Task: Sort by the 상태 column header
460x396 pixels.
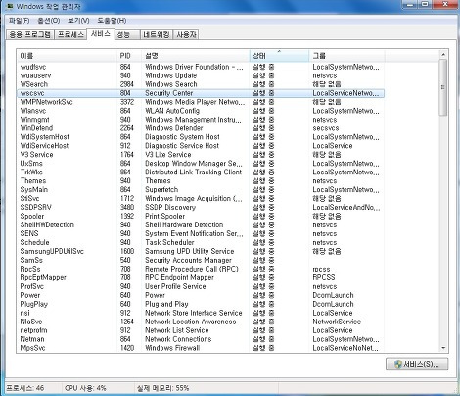Action: pos(279,56)
